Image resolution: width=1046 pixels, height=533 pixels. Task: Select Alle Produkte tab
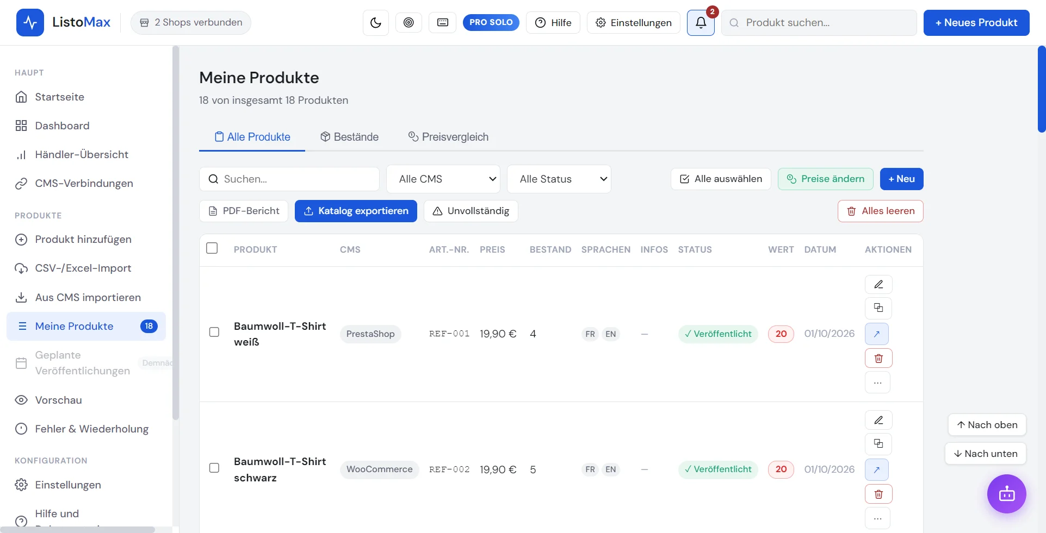click(252, 137)
